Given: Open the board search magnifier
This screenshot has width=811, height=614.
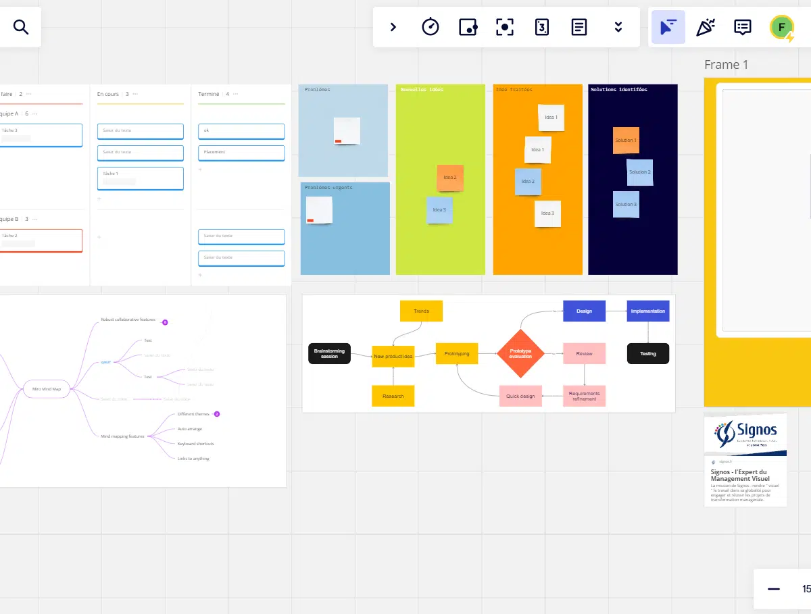Looking at the screenshot, I should click(21, 28).
